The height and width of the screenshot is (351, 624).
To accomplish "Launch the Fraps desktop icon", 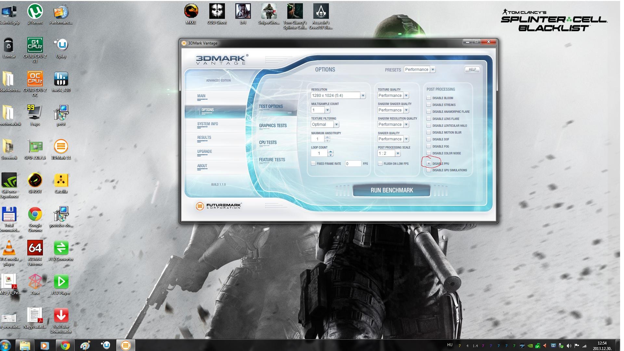I will 35,116.
